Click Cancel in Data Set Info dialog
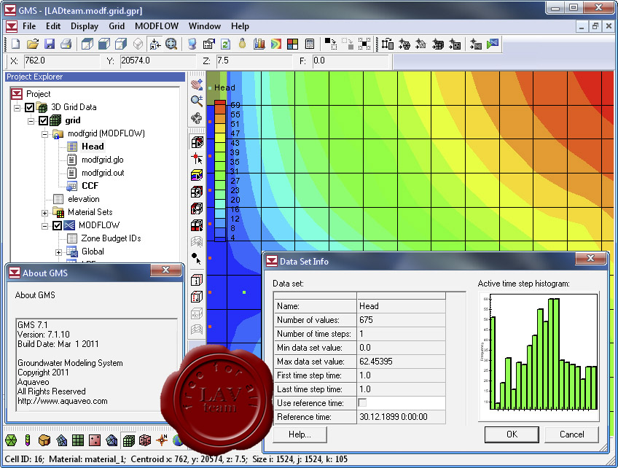This screenshot has width=618, height=468. click(x=571, y=434)
